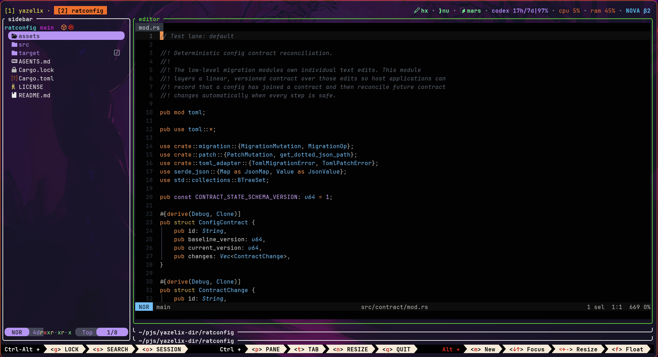Click the src folder icon

point(14,44)
